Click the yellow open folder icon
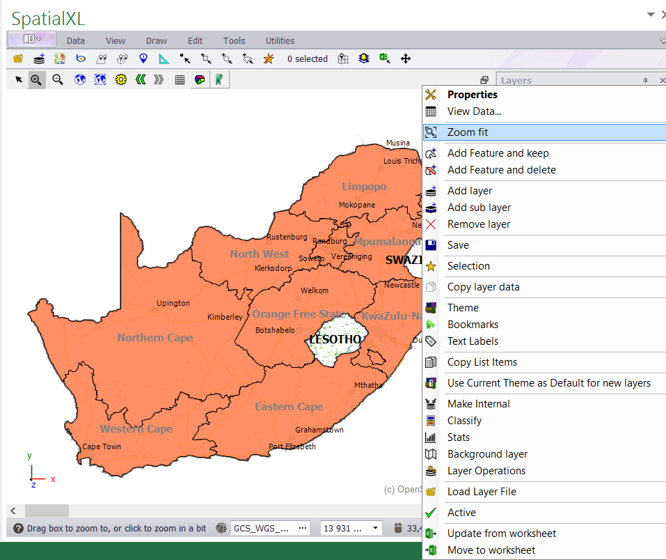 click(x=18, y=59)
